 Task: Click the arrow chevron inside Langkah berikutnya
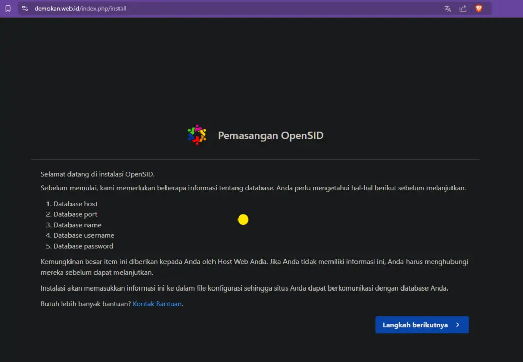click(458, 325)
